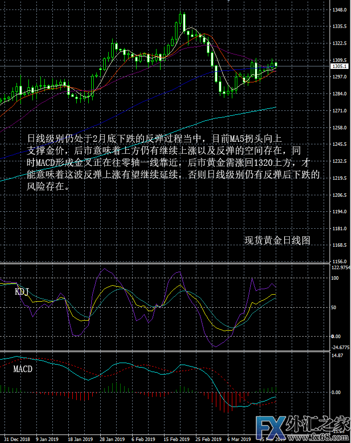
Task: Click the chart shift triangle marker at top
Action: tap(229, 1)
